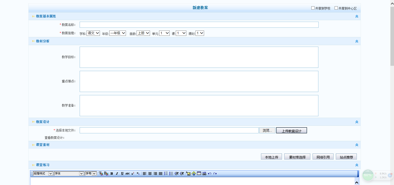Apply strikethrough formatting

[x=127, y=173]
